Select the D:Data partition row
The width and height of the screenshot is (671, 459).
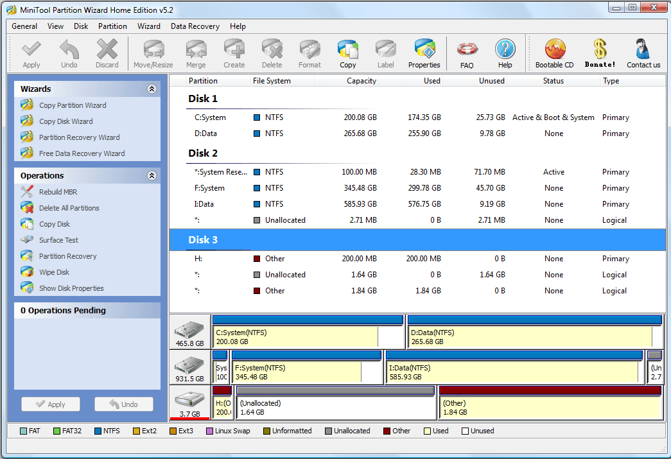pos(417,134)
